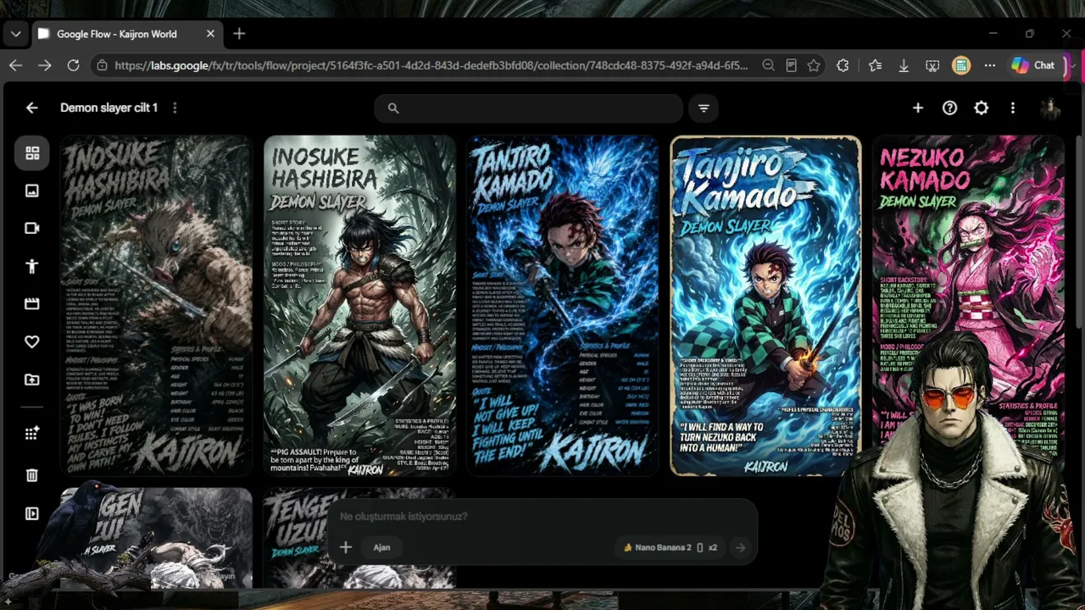Open browser settings and more menu
Viewport: 1085px width, 610px height.
tap(989, 65)
